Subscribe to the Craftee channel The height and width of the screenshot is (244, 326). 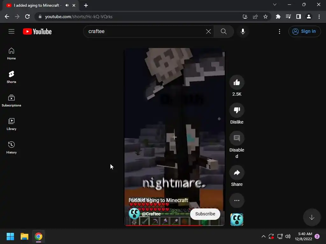pos(205,214)
